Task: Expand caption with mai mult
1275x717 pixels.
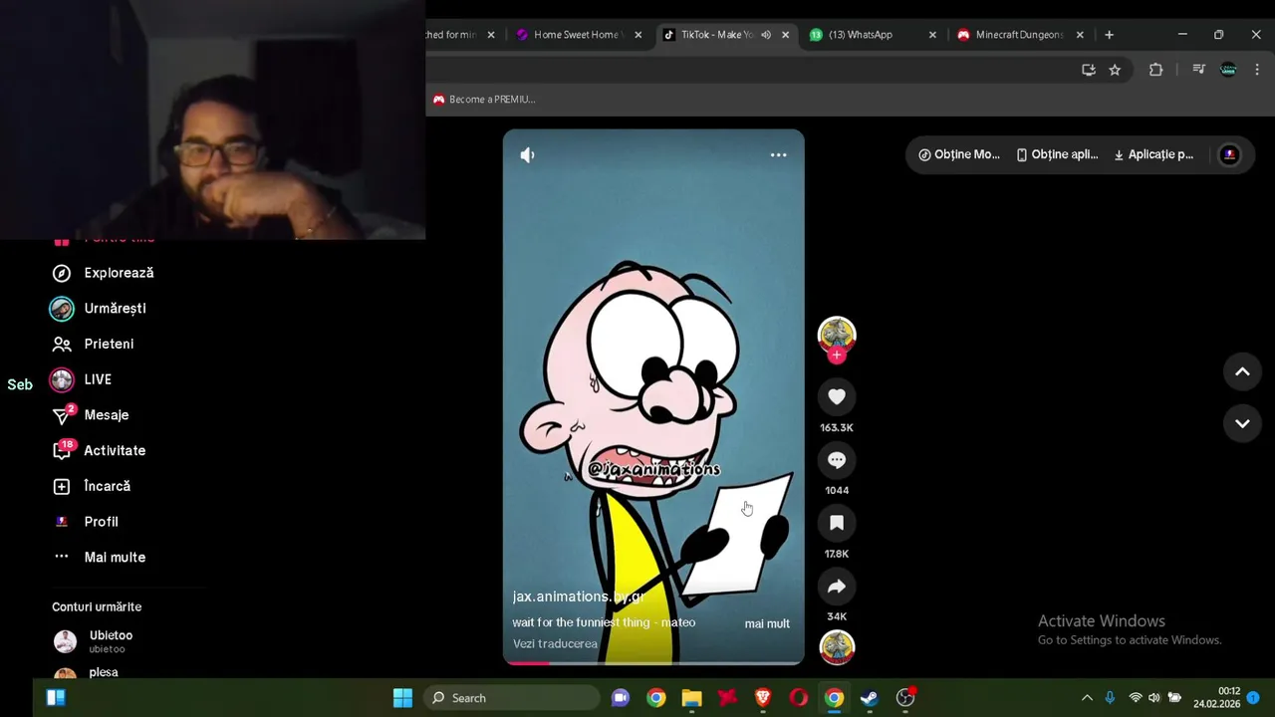Action: (x=767, y=623)
